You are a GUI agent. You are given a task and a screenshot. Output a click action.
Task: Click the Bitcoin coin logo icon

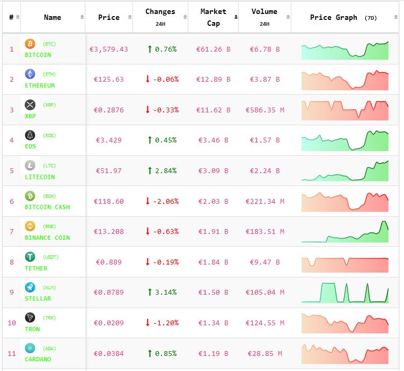[30, 44]
